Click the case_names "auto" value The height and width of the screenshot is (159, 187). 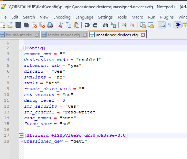tap(68, 118)
